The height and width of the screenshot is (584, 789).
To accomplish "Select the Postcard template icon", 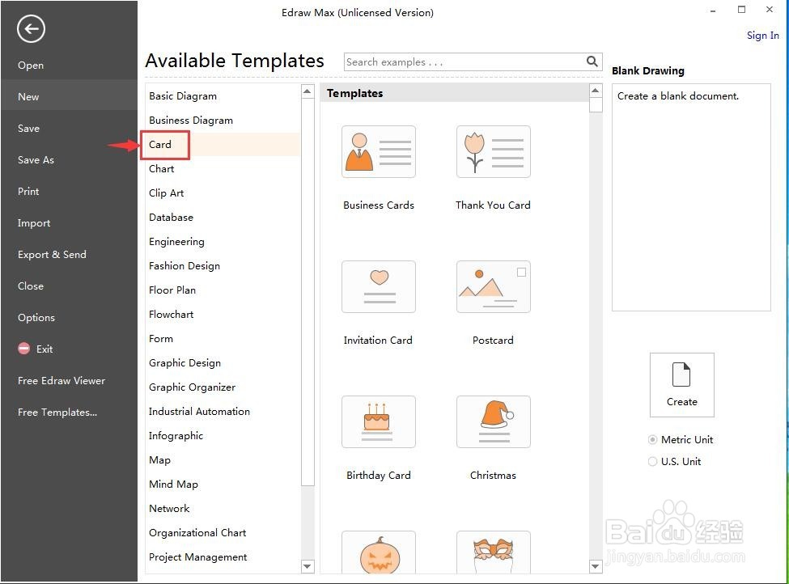I will tap(493, 286).
